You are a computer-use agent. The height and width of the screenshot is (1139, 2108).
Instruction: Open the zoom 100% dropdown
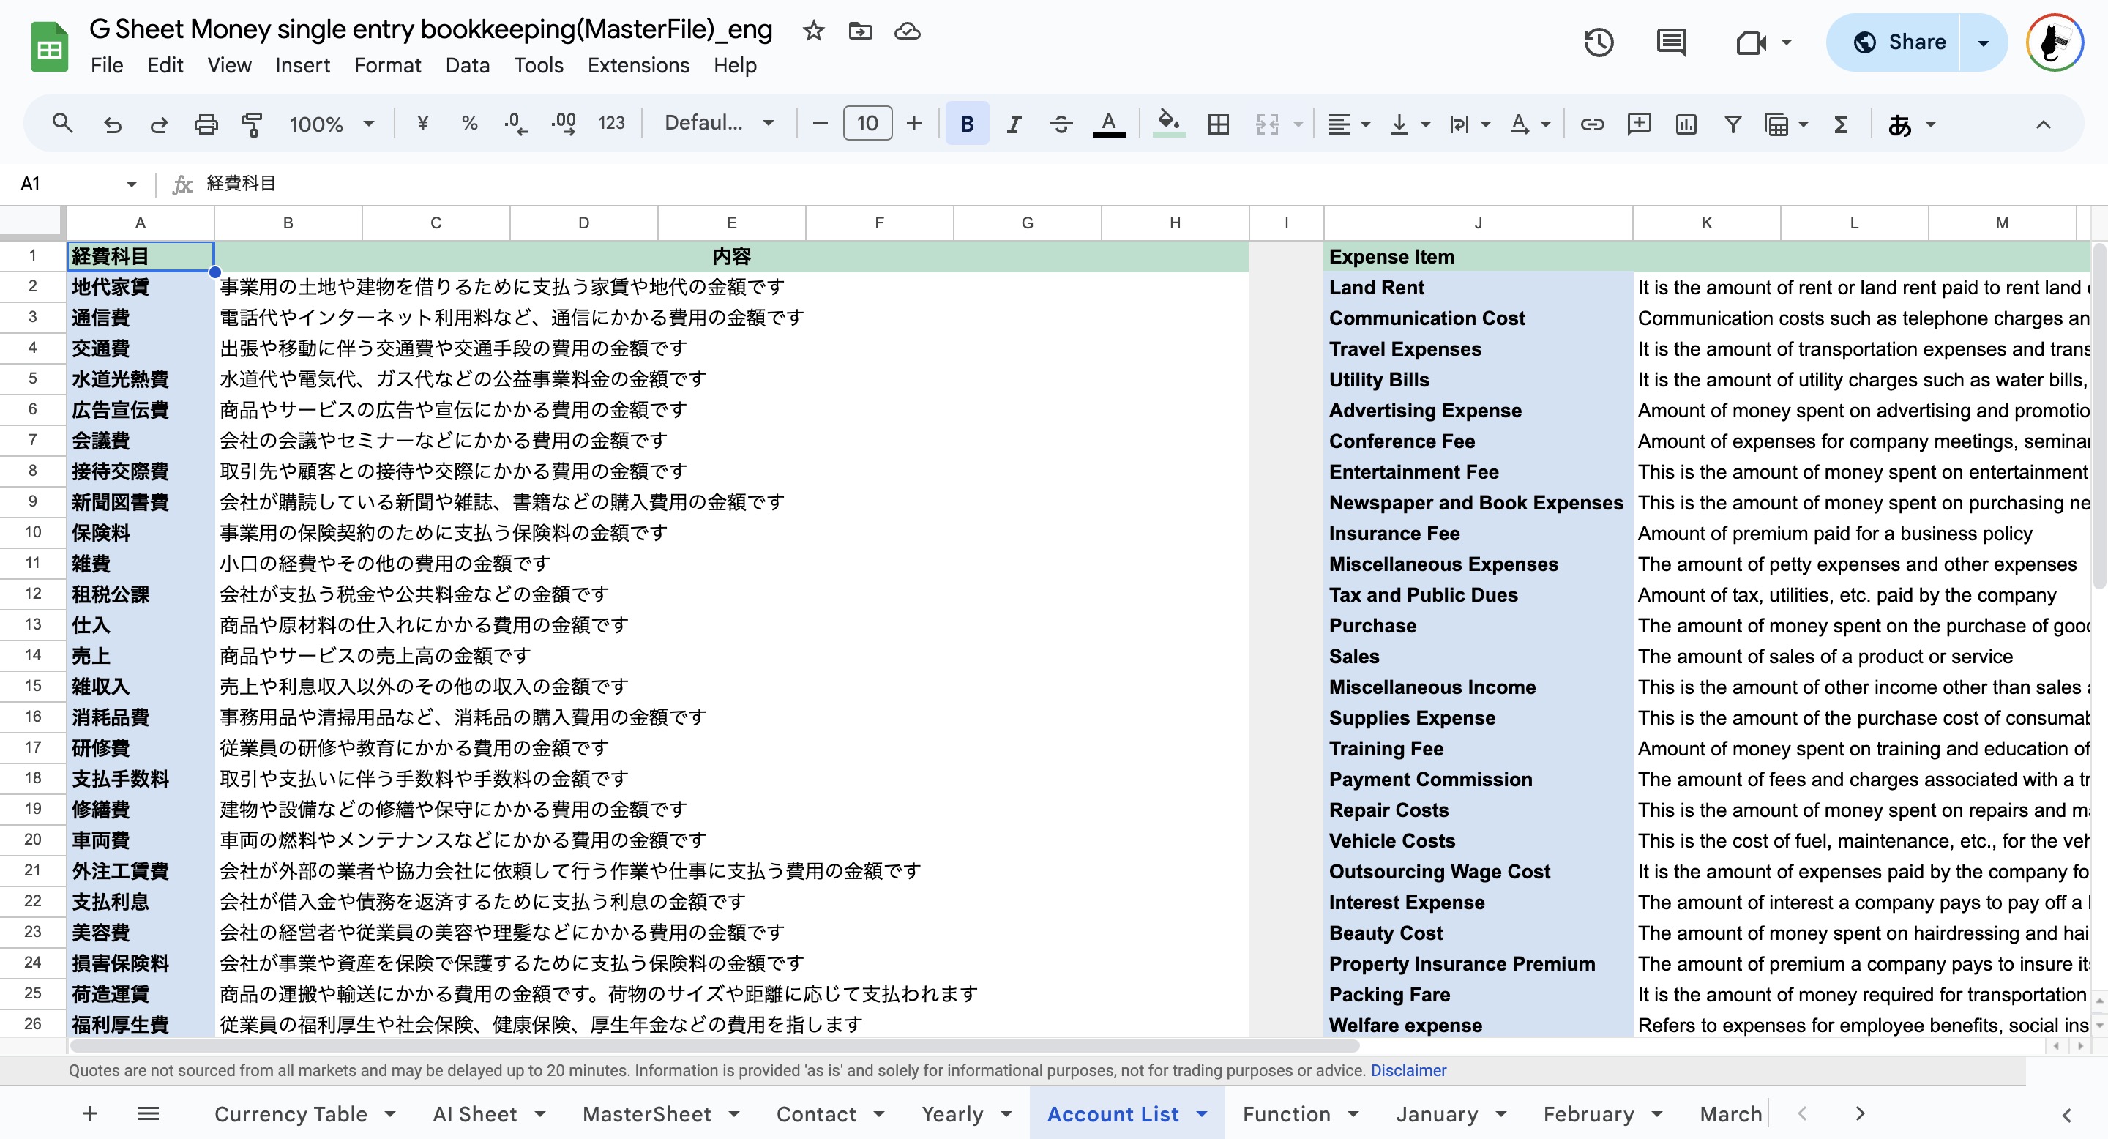click(x=332, y=124)
